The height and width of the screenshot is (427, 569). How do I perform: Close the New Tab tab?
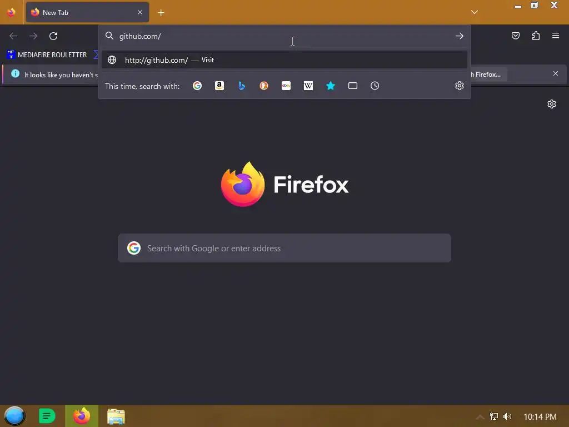point(140,12)
